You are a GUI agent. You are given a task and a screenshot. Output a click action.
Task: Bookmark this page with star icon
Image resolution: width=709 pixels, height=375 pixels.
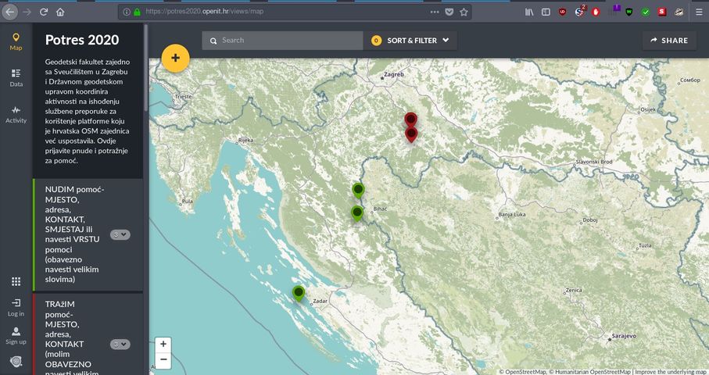[x=464, y=12]
